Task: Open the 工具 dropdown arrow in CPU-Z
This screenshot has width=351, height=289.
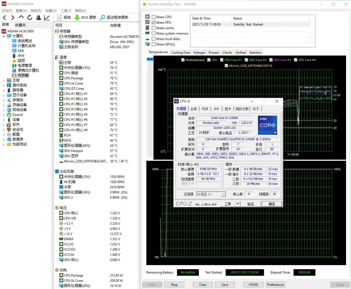Action: tap(238, 204)
